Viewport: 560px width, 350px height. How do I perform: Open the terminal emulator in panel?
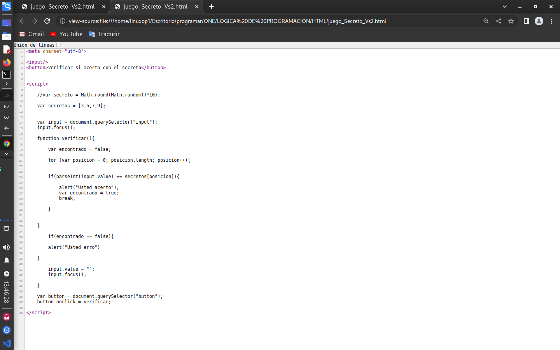(x=7, y=75)
